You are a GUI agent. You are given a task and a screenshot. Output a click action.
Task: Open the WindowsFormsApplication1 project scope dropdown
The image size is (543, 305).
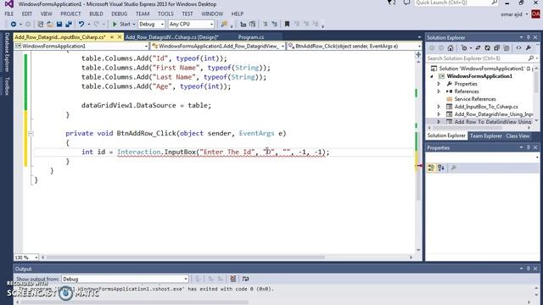[81, 46]
